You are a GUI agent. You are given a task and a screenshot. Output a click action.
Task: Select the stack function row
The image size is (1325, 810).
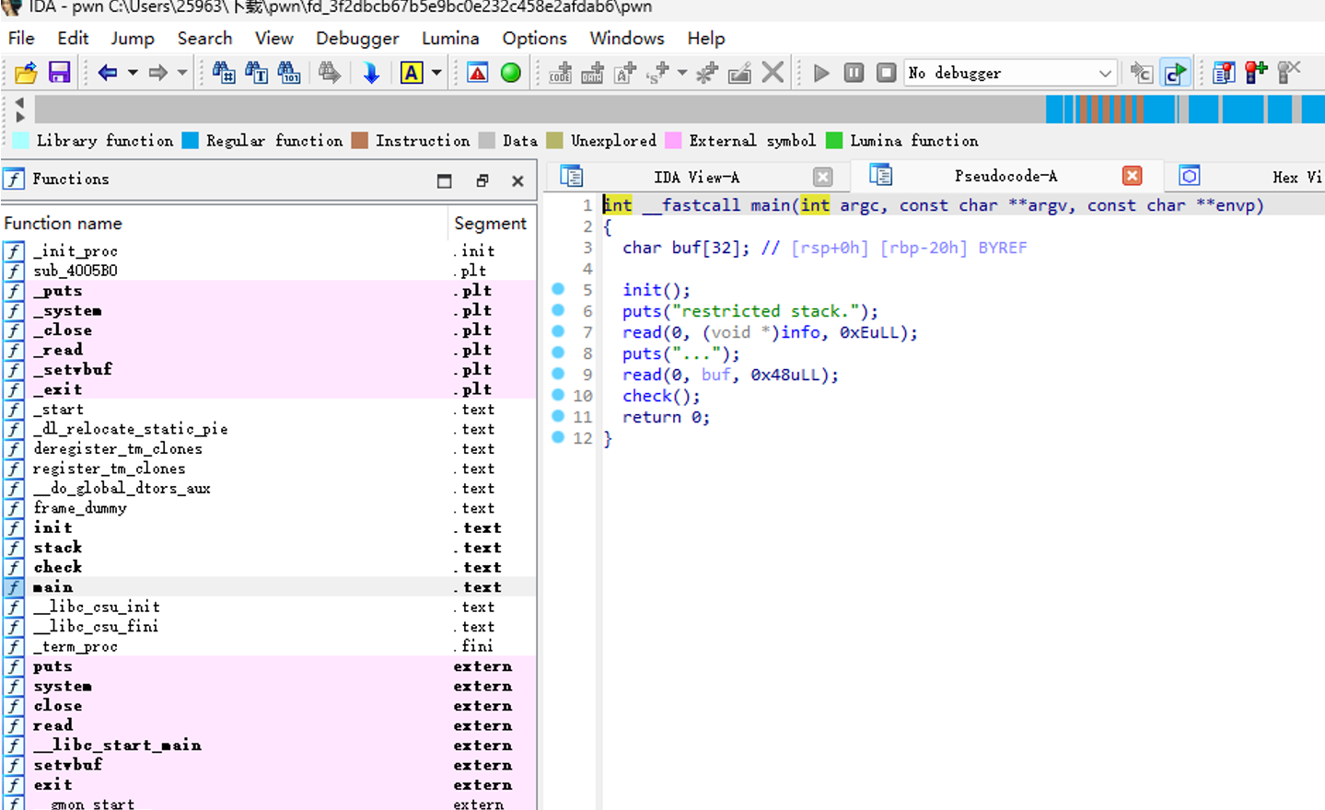click(x=268, y=548)
